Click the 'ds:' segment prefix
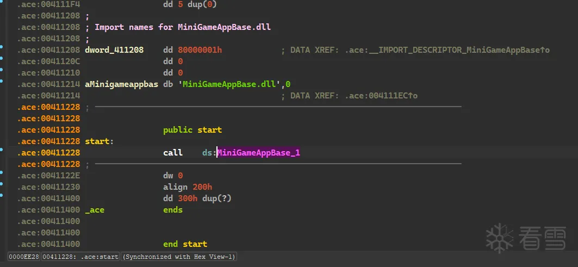Viewport: 578px width, 267px height. pyautogui.click(x=209, y=153)
